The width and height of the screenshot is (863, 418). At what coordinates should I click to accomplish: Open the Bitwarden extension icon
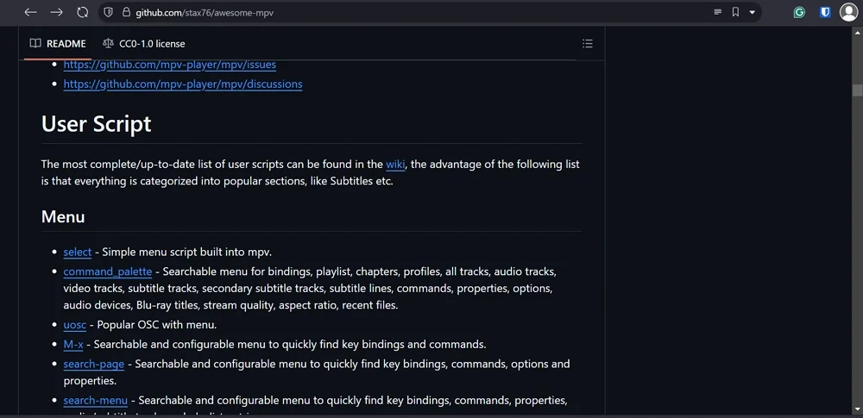click(825, 12)
